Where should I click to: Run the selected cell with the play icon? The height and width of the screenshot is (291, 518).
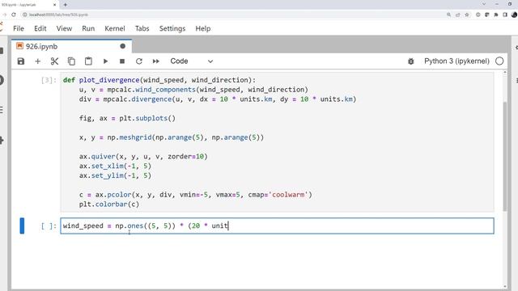pyautogui.click(x=105, y=61)
